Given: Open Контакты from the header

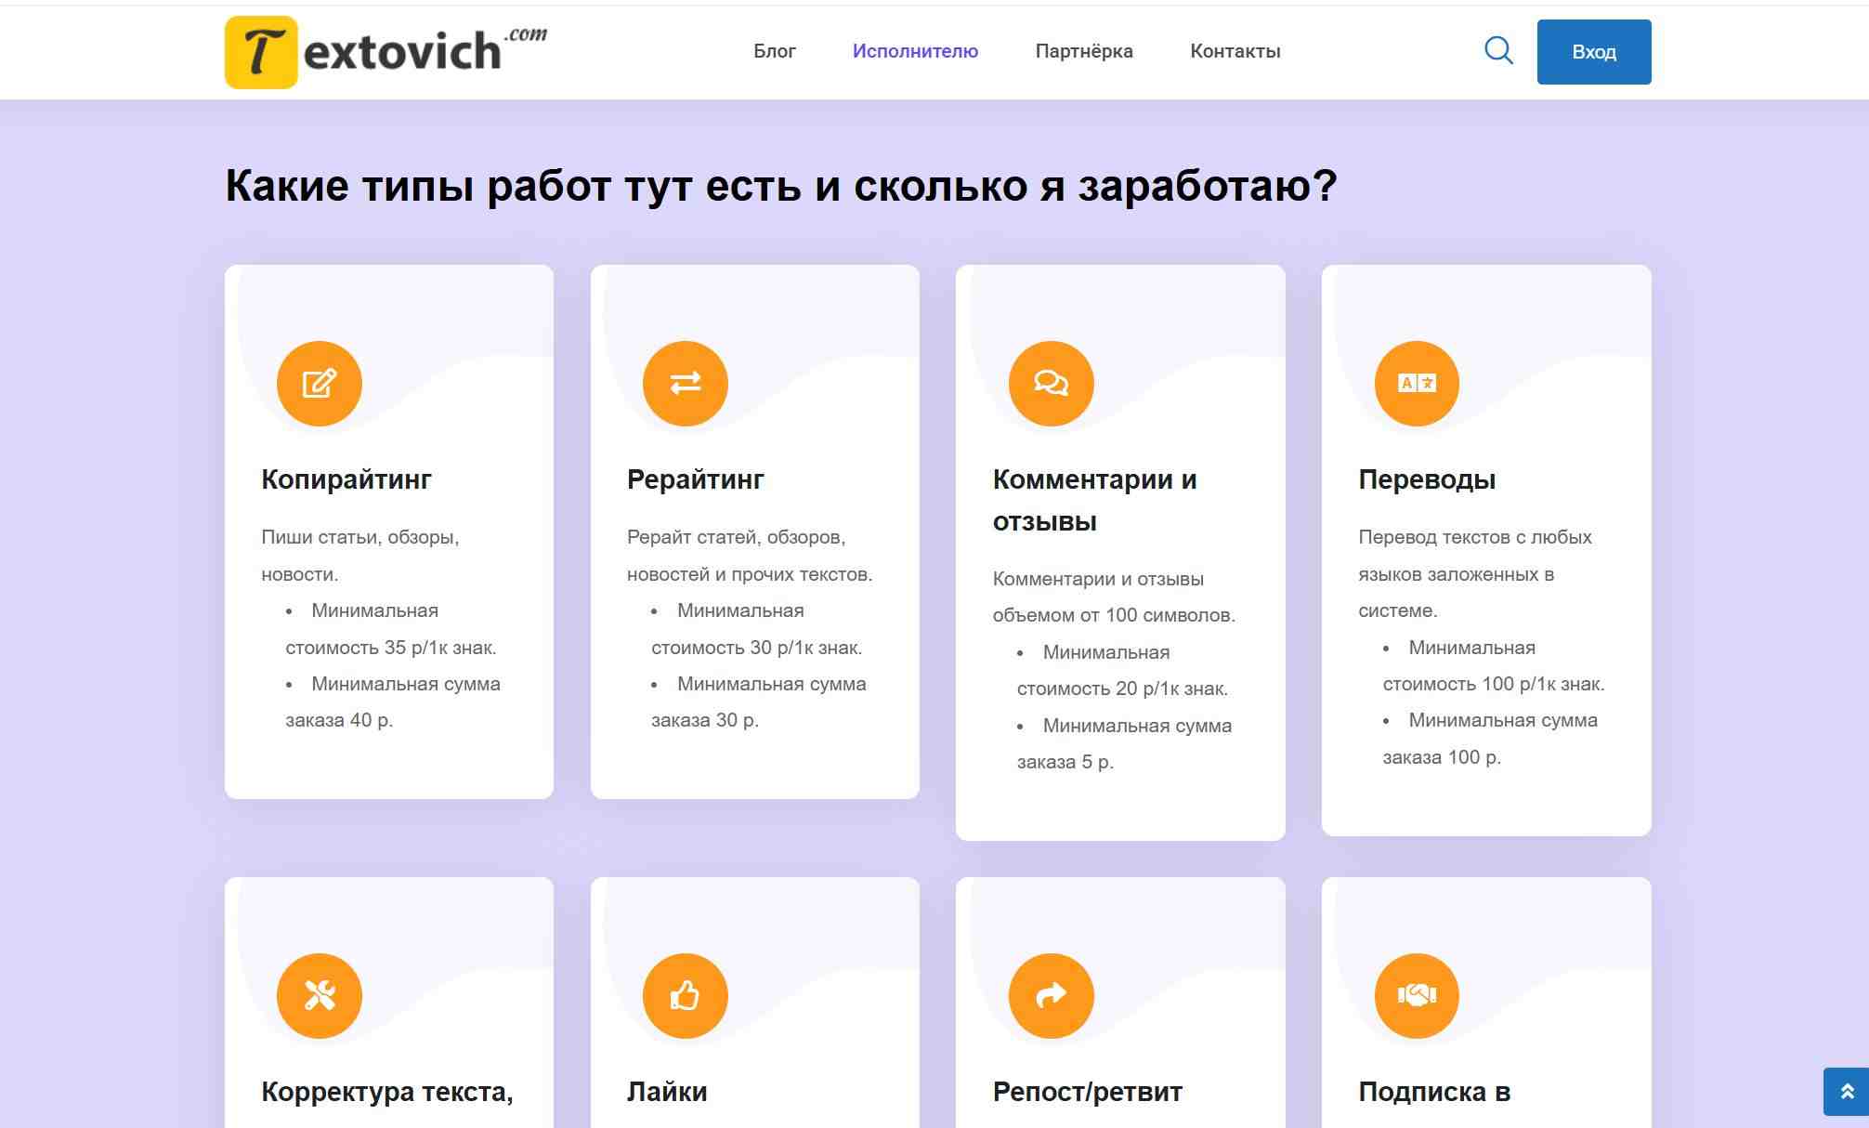Looking at the screenshot, I should pyautogui.click(x=1235, y=51).
